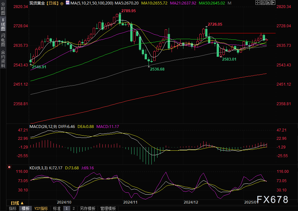298x211 pixels.
Task: Select the 模板 bottom tab
Action: click(26, 208)
